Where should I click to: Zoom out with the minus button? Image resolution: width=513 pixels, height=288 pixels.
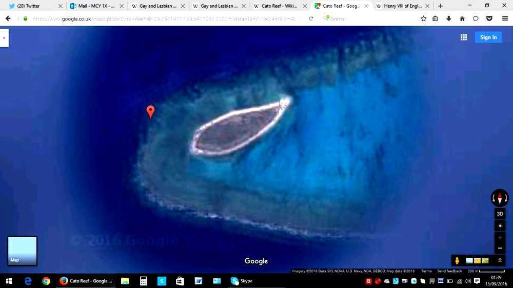coord(500,248)
